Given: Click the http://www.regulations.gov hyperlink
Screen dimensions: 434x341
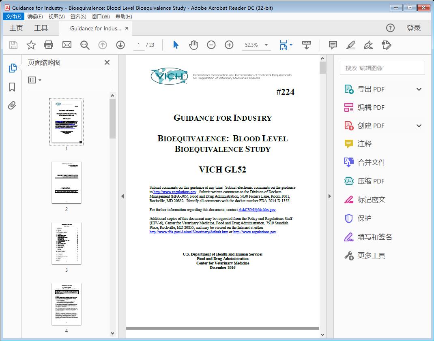Looking at the screenshot, I should click(175, 192).
